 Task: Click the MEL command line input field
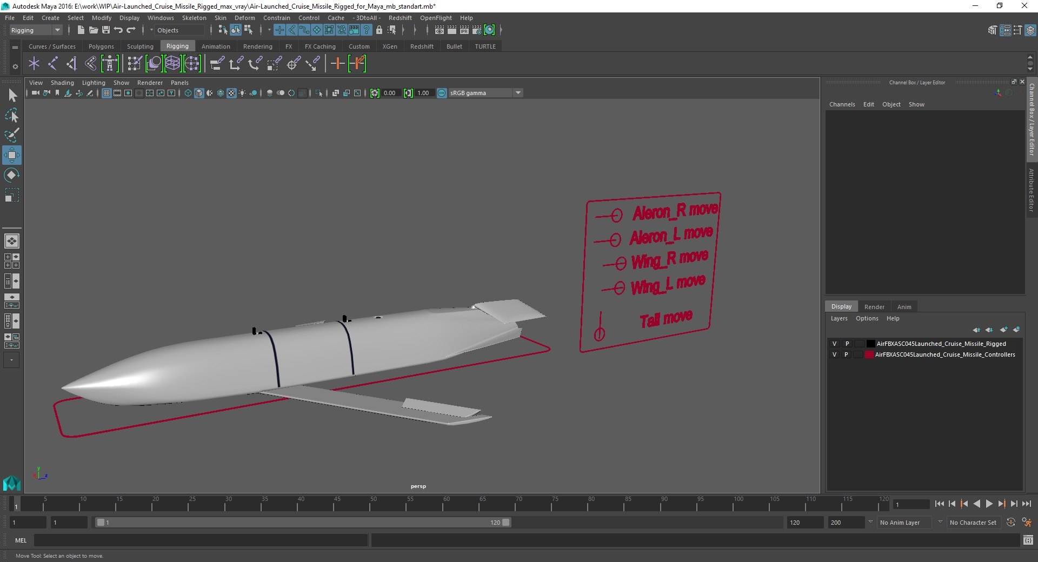click(x=201, y=540)
